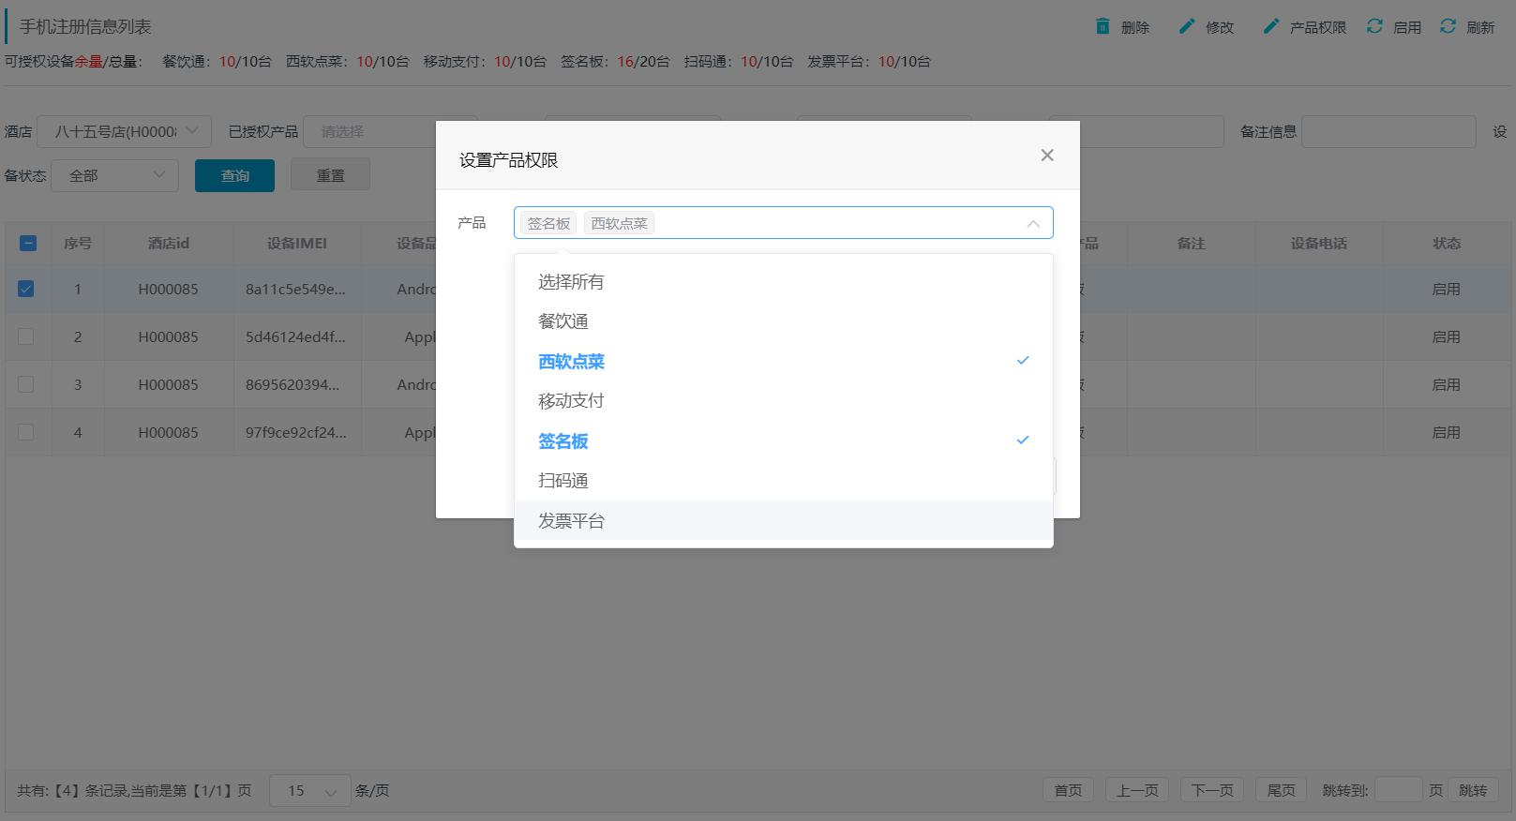The image size is (1516, 821).
Task: Click the 备注信息 text input field
Action: point(1388,132)
